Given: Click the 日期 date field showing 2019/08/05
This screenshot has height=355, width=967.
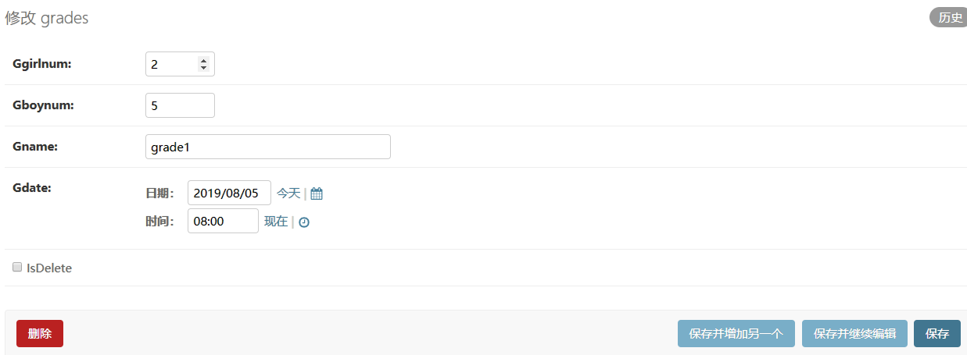Looking at the screenshot, I should tap(229, 193).
